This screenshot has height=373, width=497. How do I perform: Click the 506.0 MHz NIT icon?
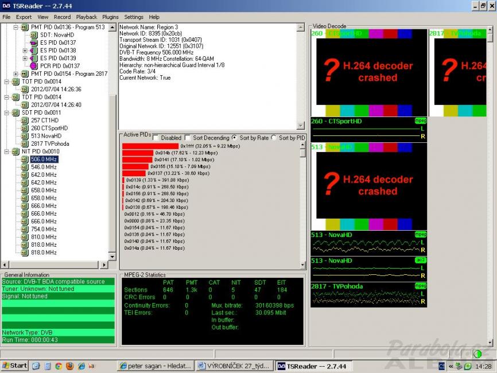pyautogui.click(x=25, y=160)
